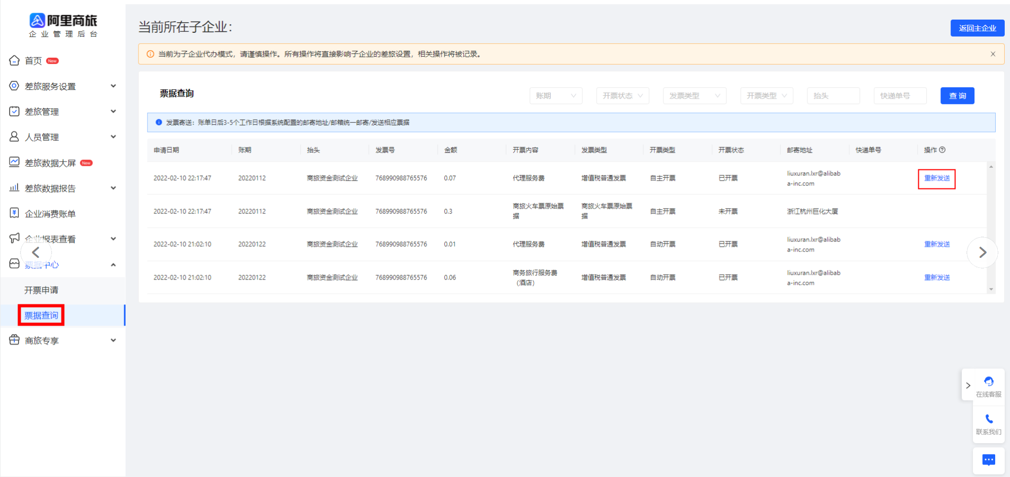Click 未开票 status cell
1010x477 pixels.
728,211
